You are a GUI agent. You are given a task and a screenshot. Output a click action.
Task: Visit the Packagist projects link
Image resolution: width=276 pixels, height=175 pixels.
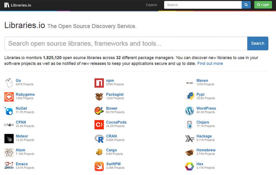click(x=115, y=94)
